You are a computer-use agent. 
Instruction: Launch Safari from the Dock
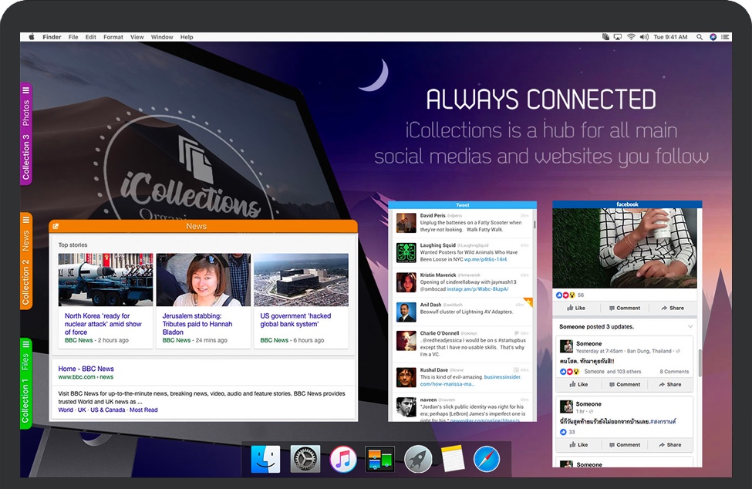point(487,459)
